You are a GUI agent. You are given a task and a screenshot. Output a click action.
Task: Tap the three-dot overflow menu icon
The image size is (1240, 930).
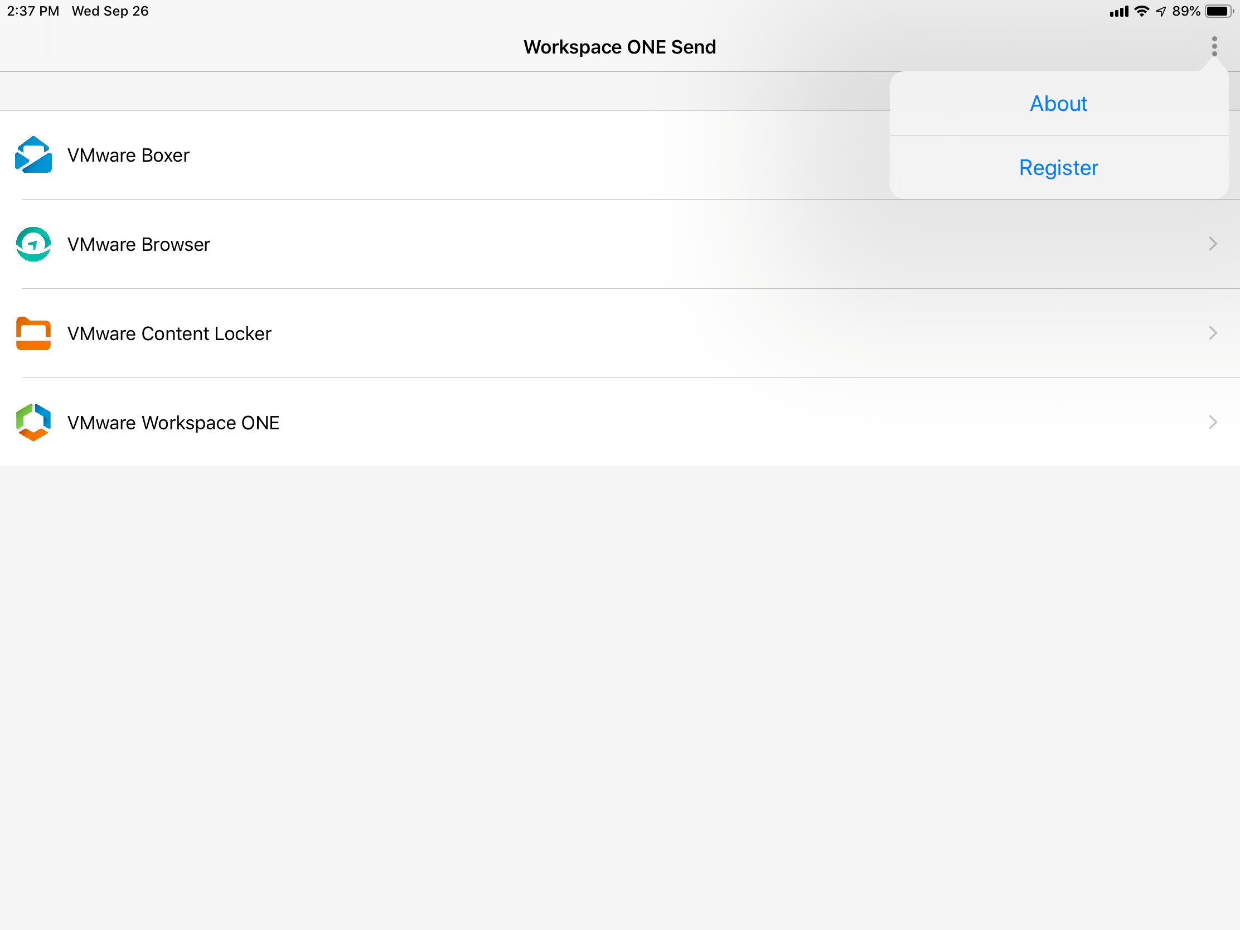pos(1214,46)
